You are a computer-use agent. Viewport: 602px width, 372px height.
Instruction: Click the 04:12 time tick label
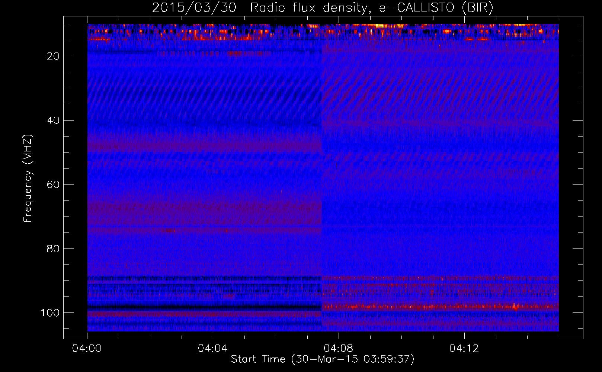(x=464, y=349)
